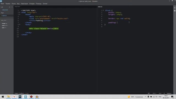This screenshot has height=99, width=176.
Task: Launch Yandex Browser from the taskbar
Action: [14, 97]
